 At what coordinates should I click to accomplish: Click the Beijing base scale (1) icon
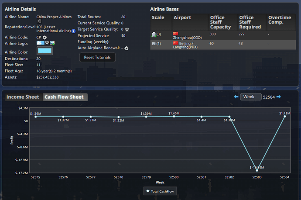coord(154,44)
